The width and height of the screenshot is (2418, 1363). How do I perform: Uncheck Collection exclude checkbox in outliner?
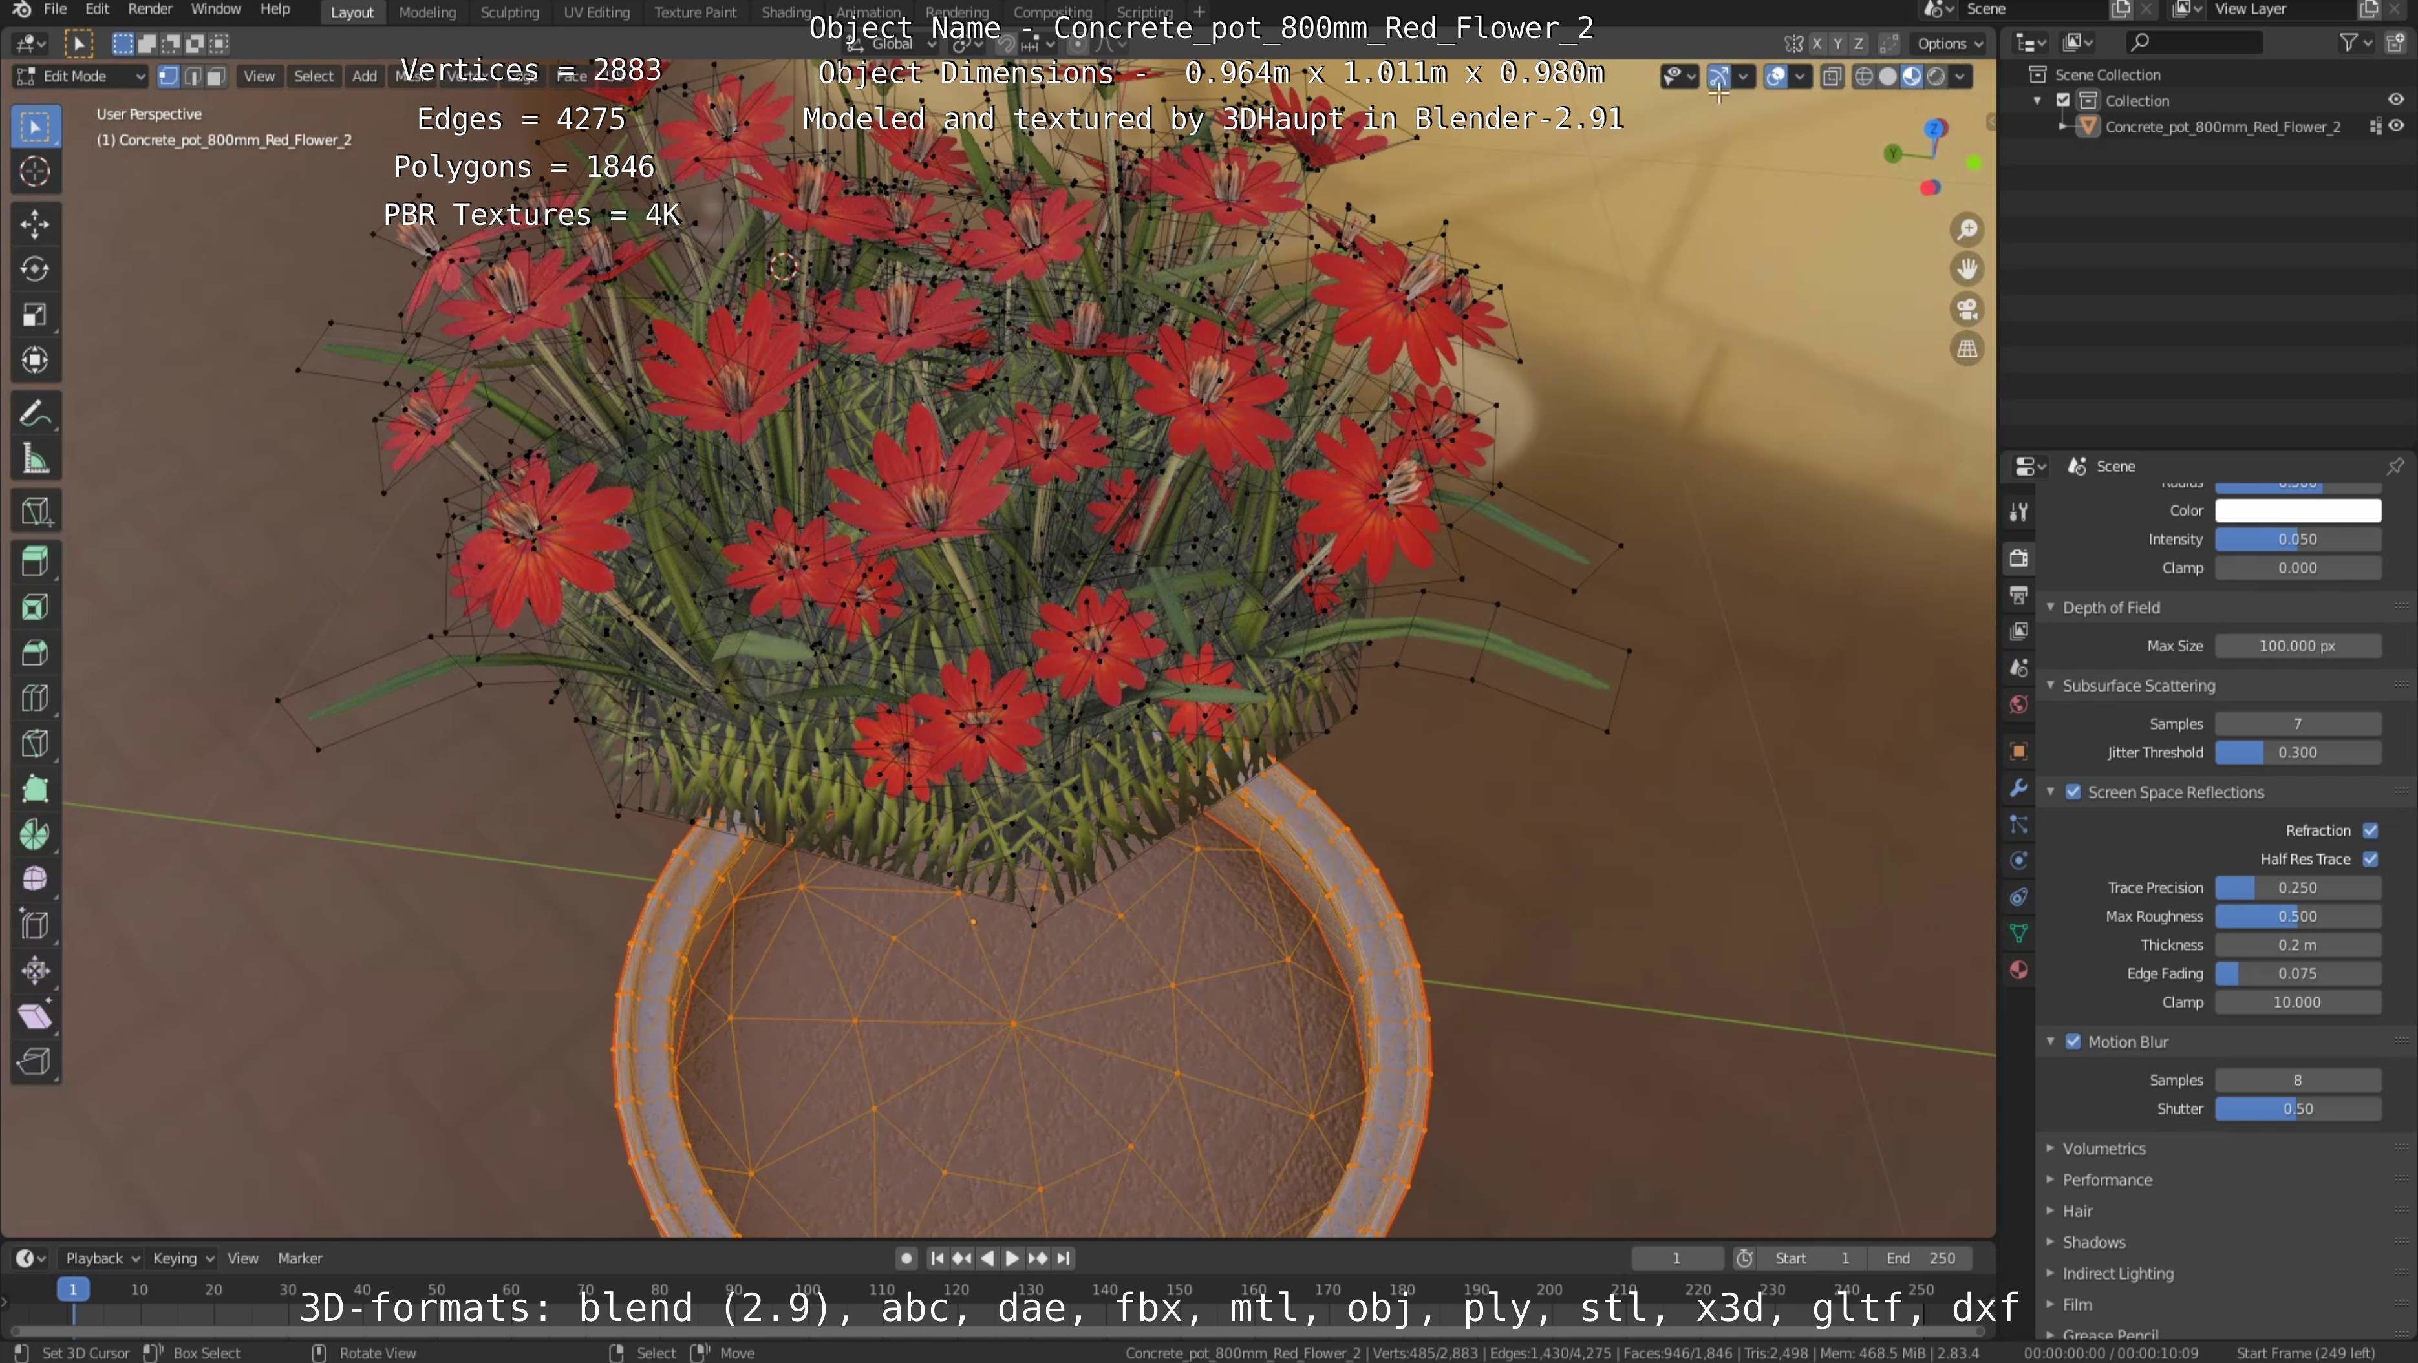pyautogui.click(x=2063, y=100)
